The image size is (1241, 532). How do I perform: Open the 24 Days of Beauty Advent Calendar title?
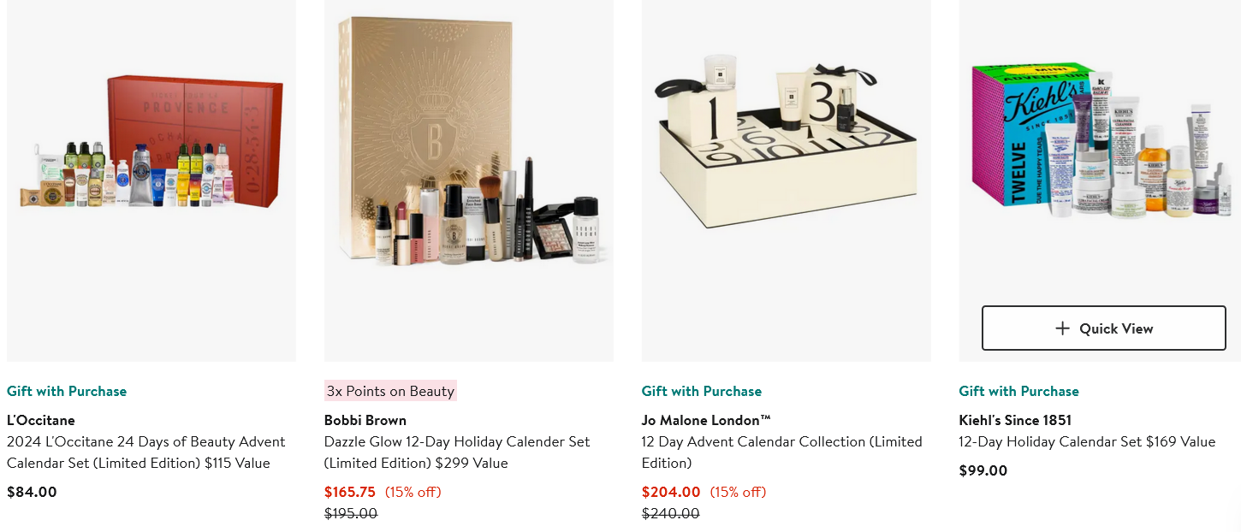point(145,452)
